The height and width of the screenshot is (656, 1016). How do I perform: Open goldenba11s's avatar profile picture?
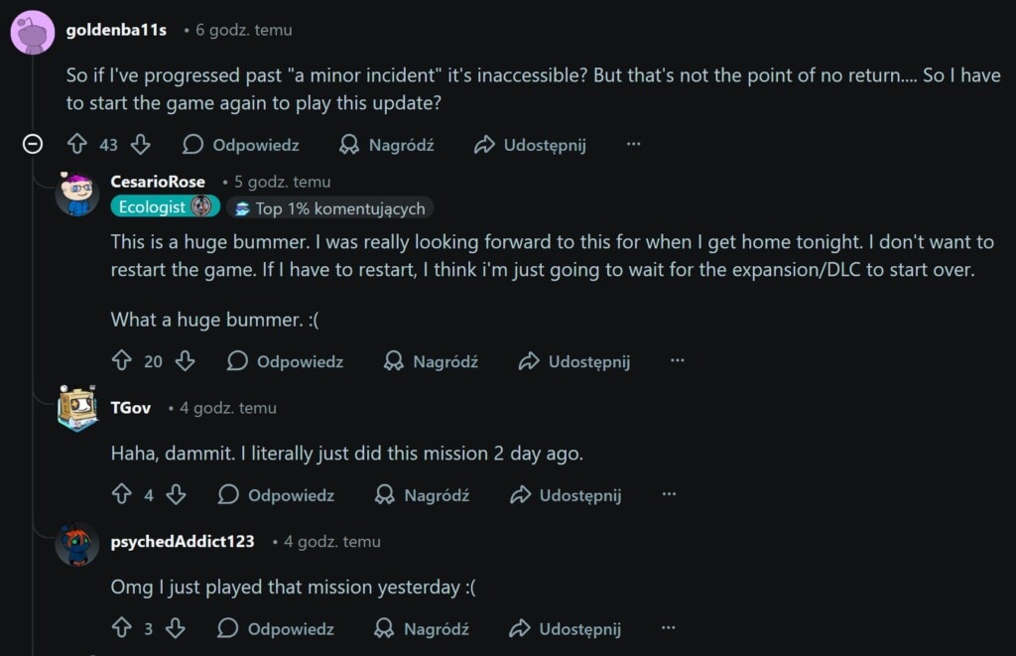32,32
